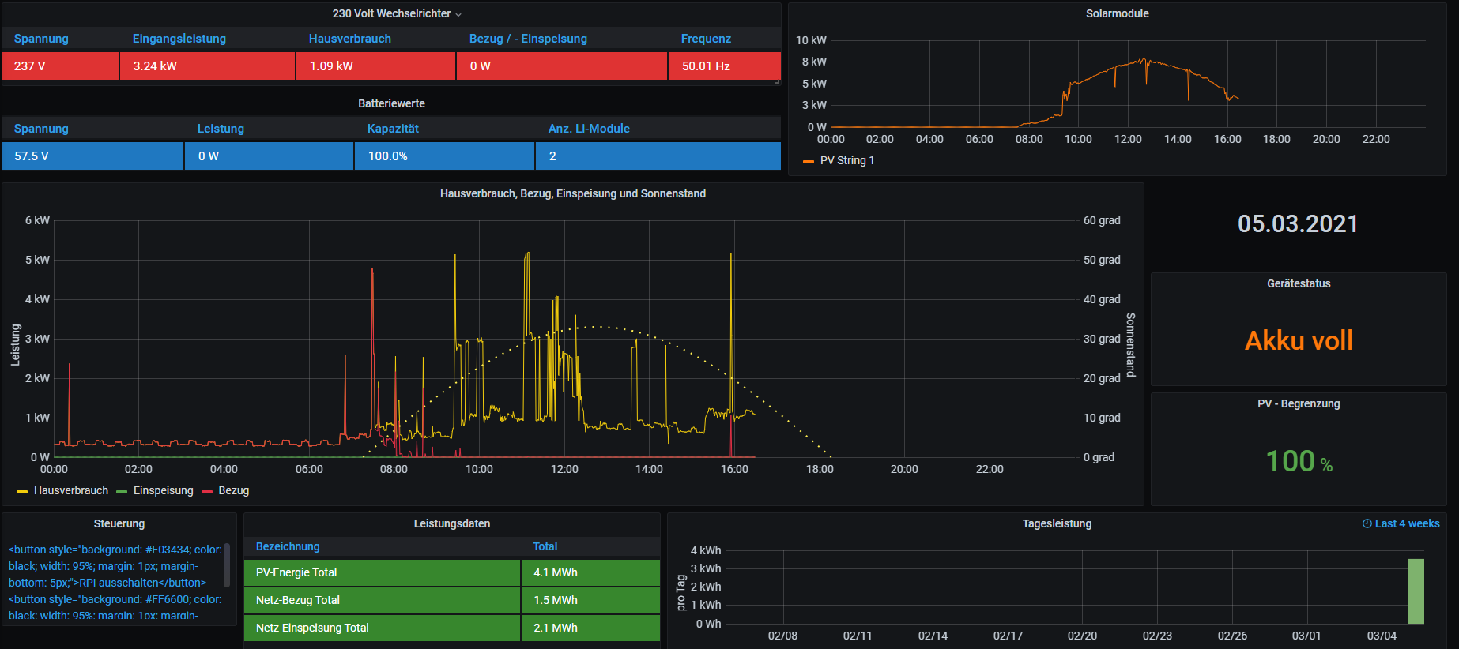The width and height of the screenshot is (1459, 649).
Task: Click the resize handle of the Wechselrichter panel
Action: 777,81
